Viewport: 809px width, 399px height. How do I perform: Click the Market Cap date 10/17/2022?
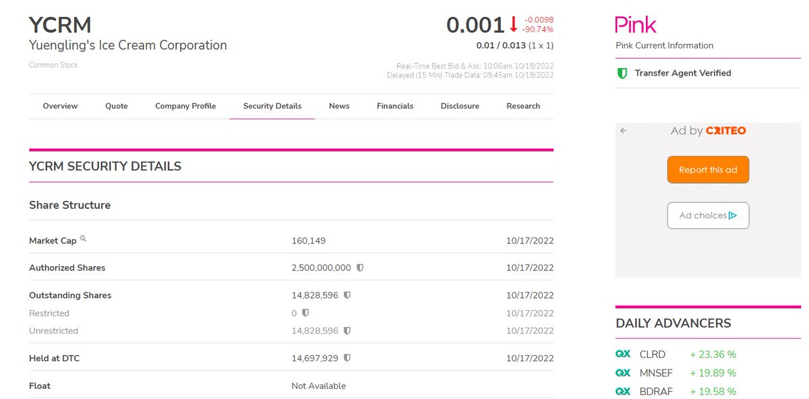click(x=530, y=241)
